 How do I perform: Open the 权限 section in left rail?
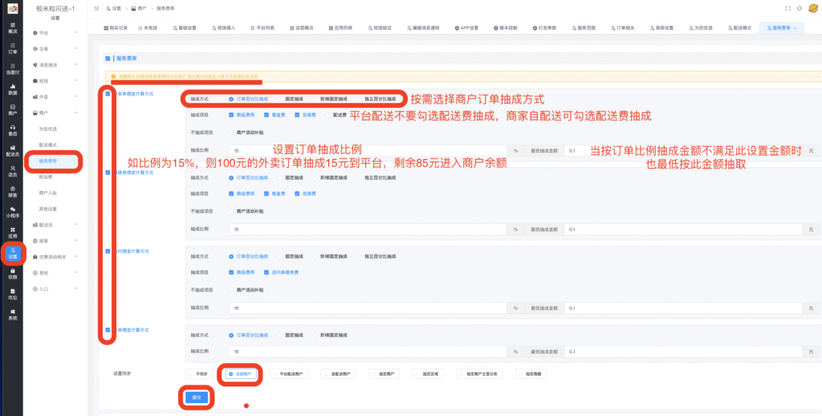click(13, 273)
